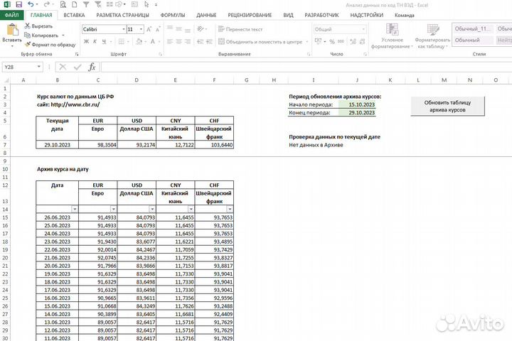This screenshot has width=512, height=341.
Task: Align text to top of cell
Action: [170, 28]
